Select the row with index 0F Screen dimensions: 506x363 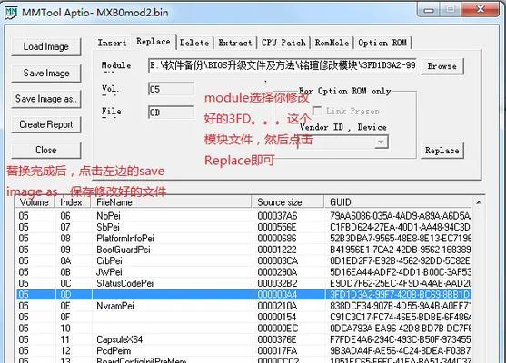tap(243, 317)
